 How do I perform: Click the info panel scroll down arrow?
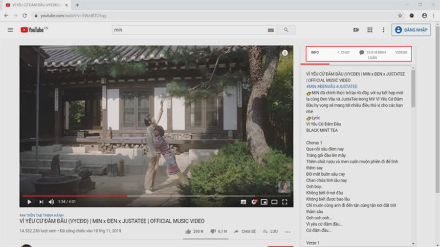click(x=413, y=244)
